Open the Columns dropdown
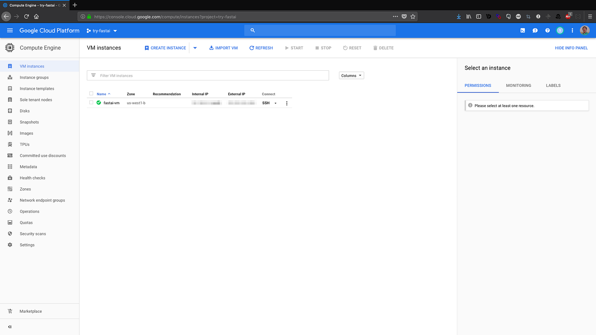596x335 pixels. [351, 76]
